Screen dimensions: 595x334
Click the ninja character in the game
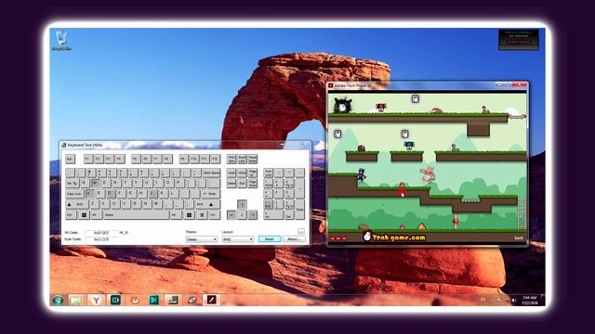click(362, 175)
